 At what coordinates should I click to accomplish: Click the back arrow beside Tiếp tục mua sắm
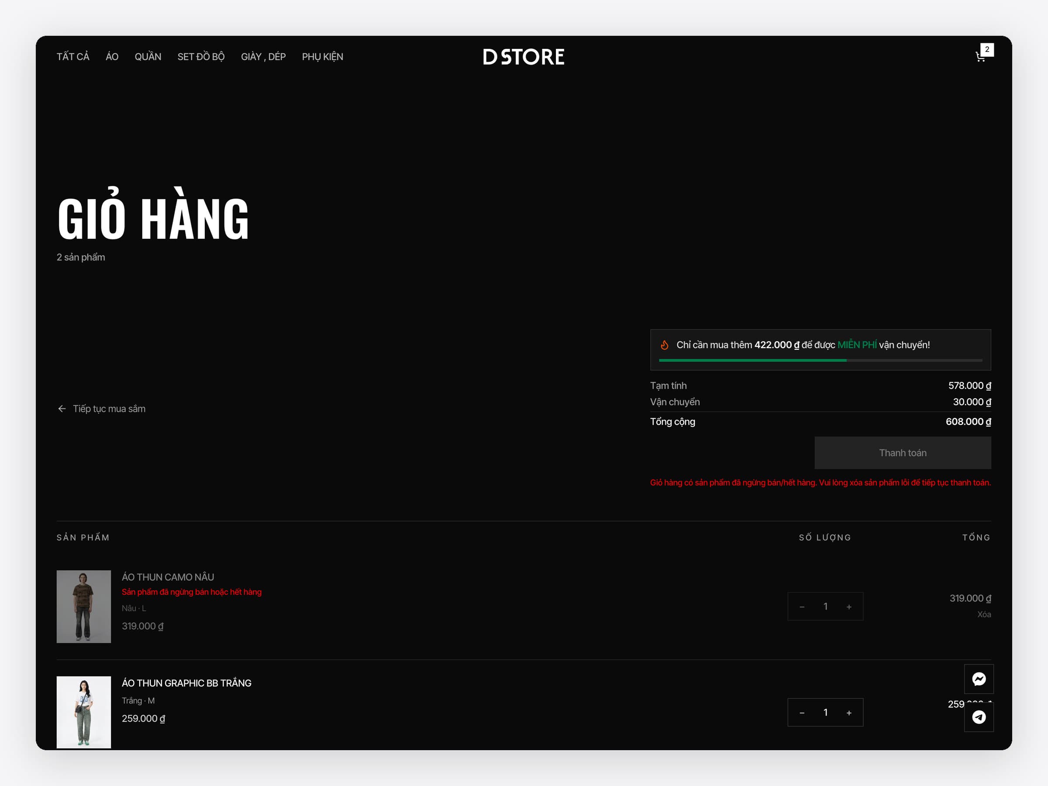pyautogui.click(x=62, y=408)
